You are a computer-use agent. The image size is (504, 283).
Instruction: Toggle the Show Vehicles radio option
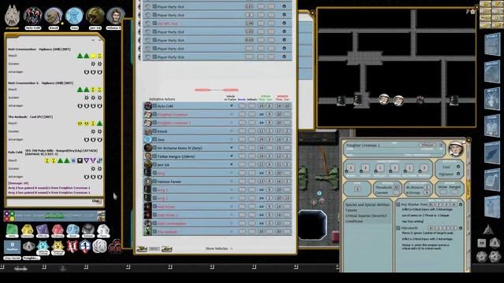point(232,248)
